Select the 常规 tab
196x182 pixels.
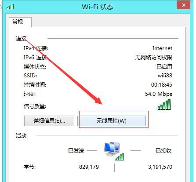pyautogui.click(x=18, y=22)
